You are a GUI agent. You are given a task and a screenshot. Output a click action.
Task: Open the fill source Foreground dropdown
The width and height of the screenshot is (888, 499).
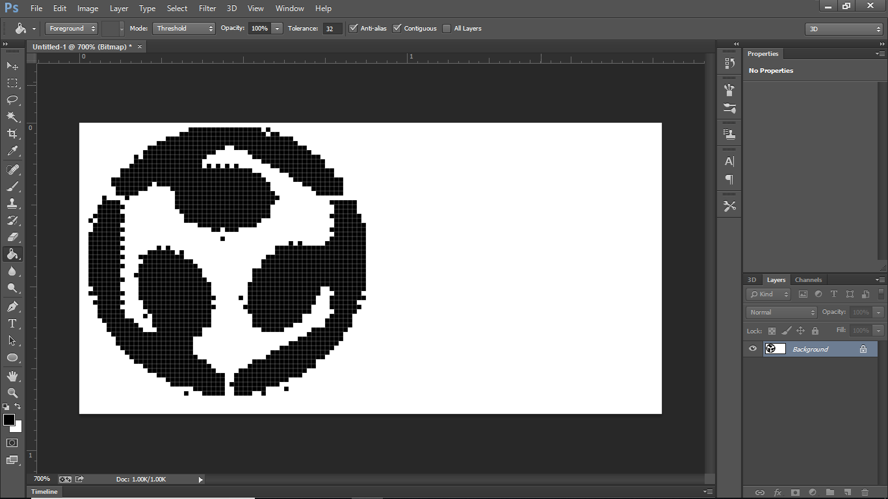tap(72, 29)
